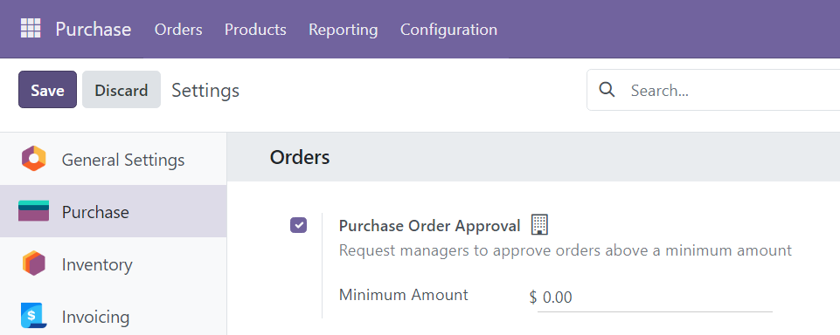This screenshot has height=335, width=840.
Task: Open the Products menu
Action: 255,29
